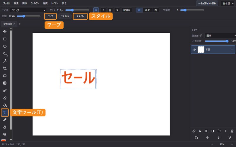Merge layers with fork icon
This screenshot has height=147, width=236.
coord(230,138)
